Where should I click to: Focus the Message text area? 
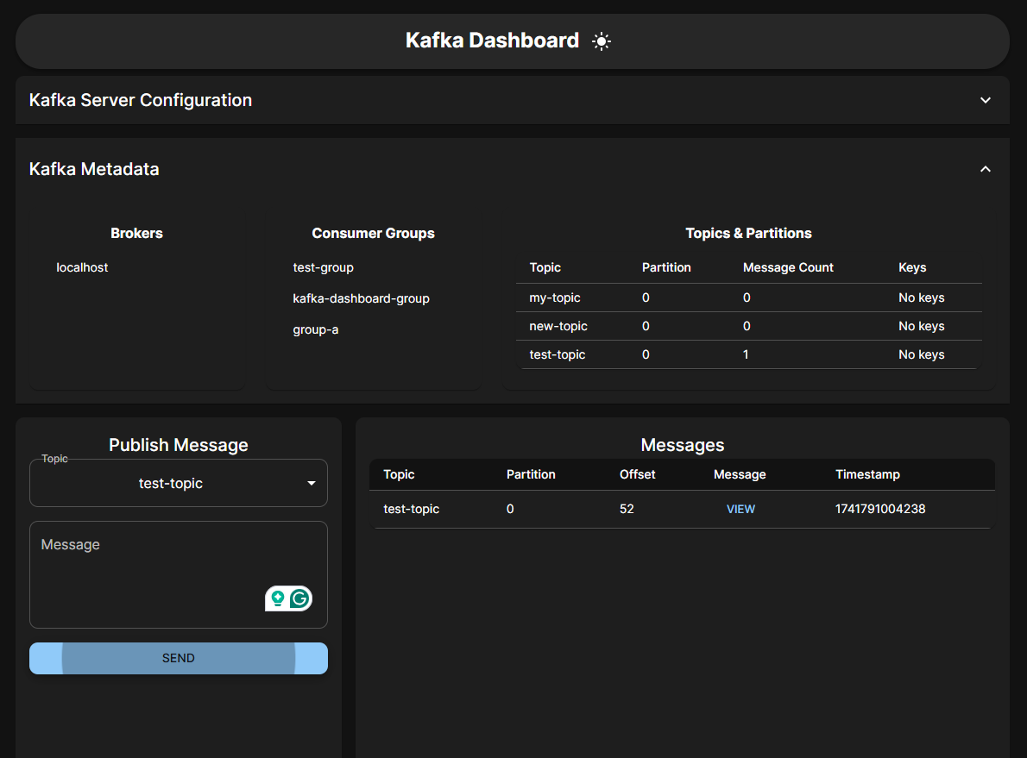point(178,574)
